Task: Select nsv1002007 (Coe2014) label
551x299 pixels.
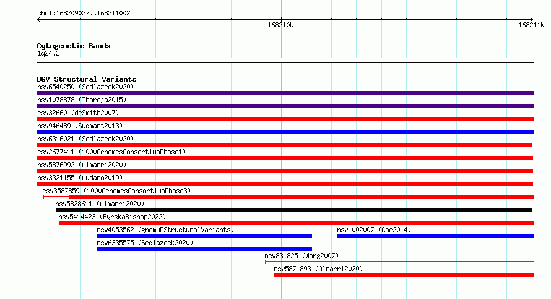Action: coord(374,230)
